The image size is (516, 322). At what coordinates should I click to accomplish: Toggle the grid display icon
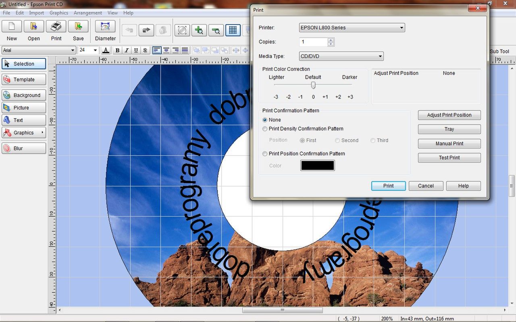233,30
